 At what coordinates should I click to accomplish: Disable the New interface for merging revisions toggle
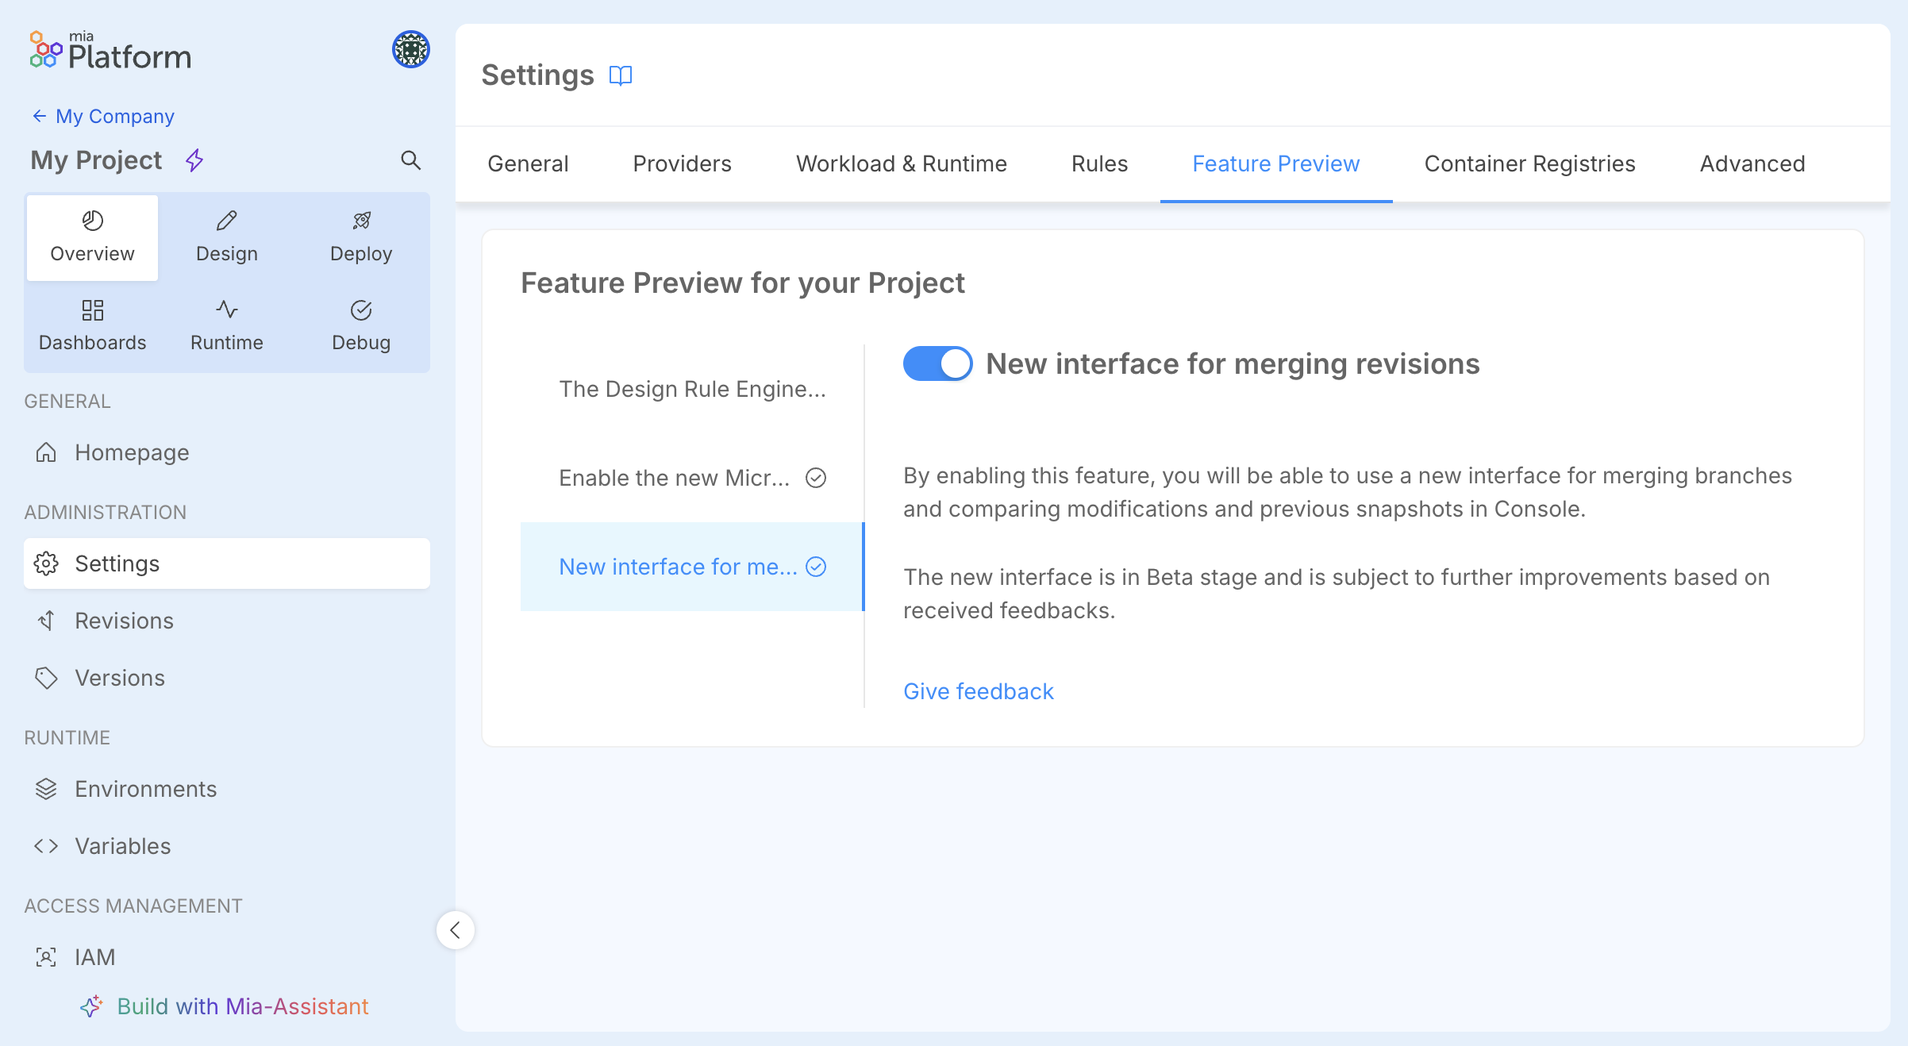[x=937, y=363]
